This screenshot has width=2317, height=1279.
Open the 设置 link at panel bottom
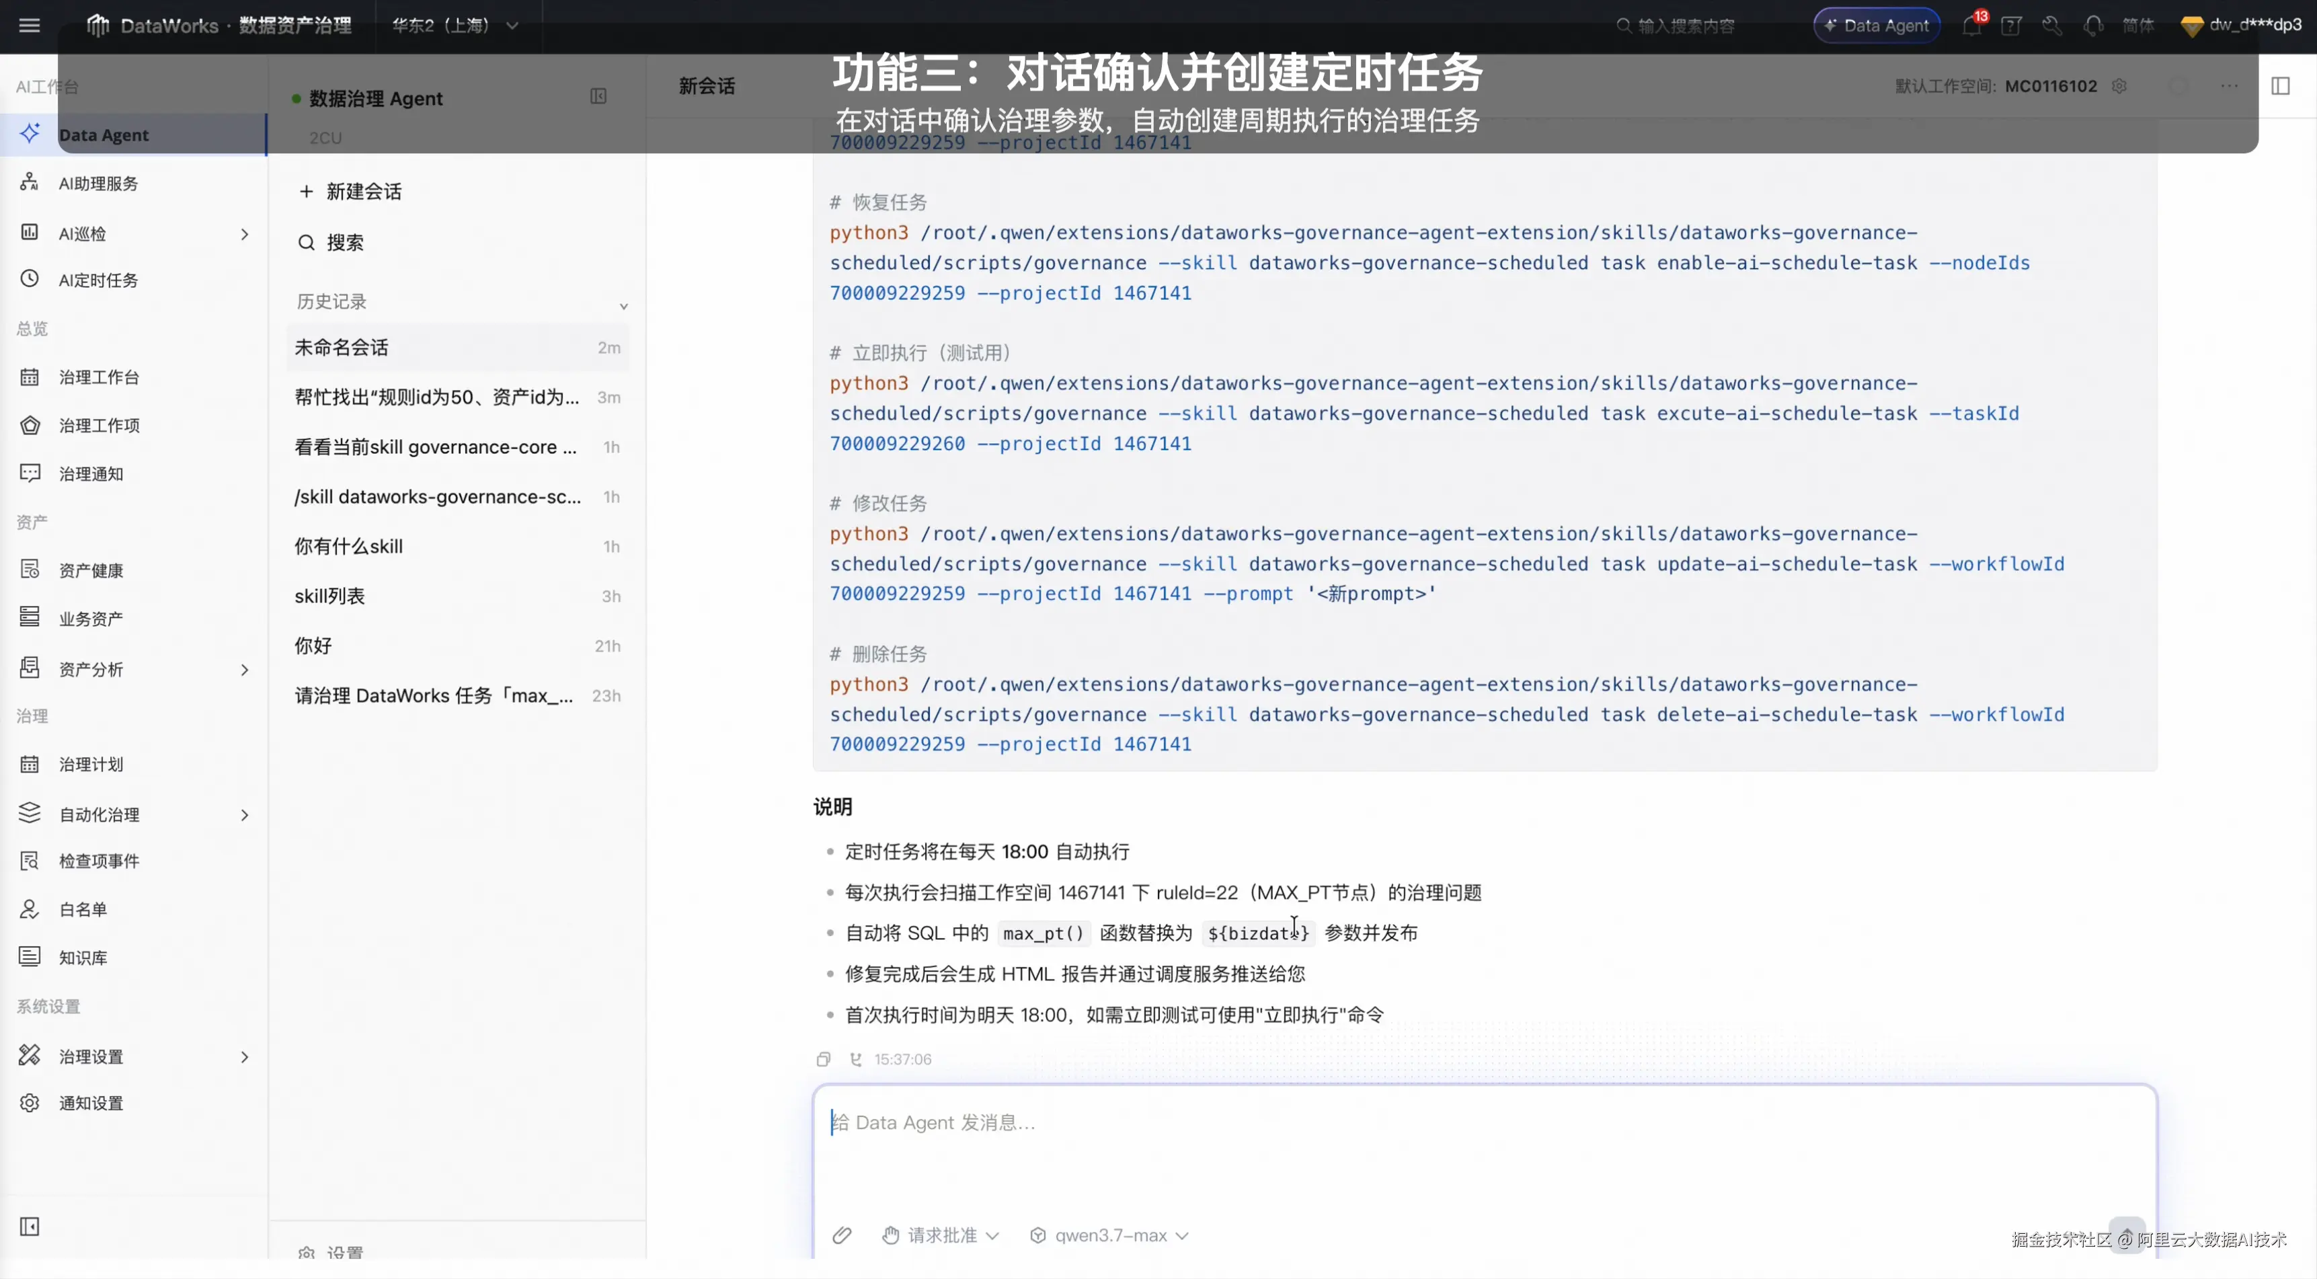[x=331, y=1252]
